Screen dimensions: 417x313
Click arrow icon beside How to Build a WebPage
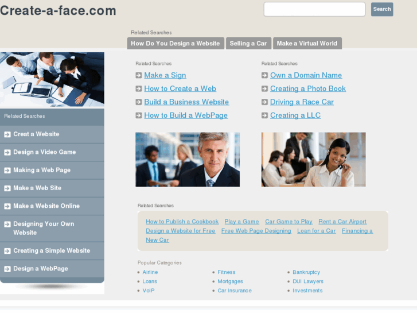point(139,115)
